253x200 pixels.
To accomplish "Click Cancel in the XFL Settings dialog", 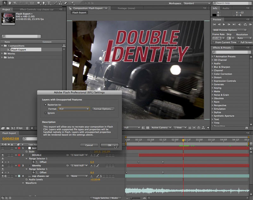I will (x=89, y=145).
